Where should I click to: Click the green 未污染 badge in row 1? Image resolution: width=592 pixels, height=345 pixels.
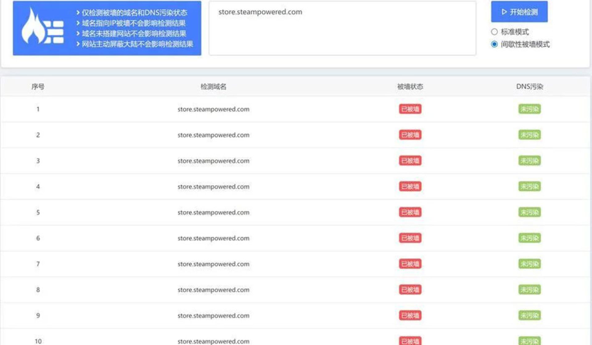point(529,109)
